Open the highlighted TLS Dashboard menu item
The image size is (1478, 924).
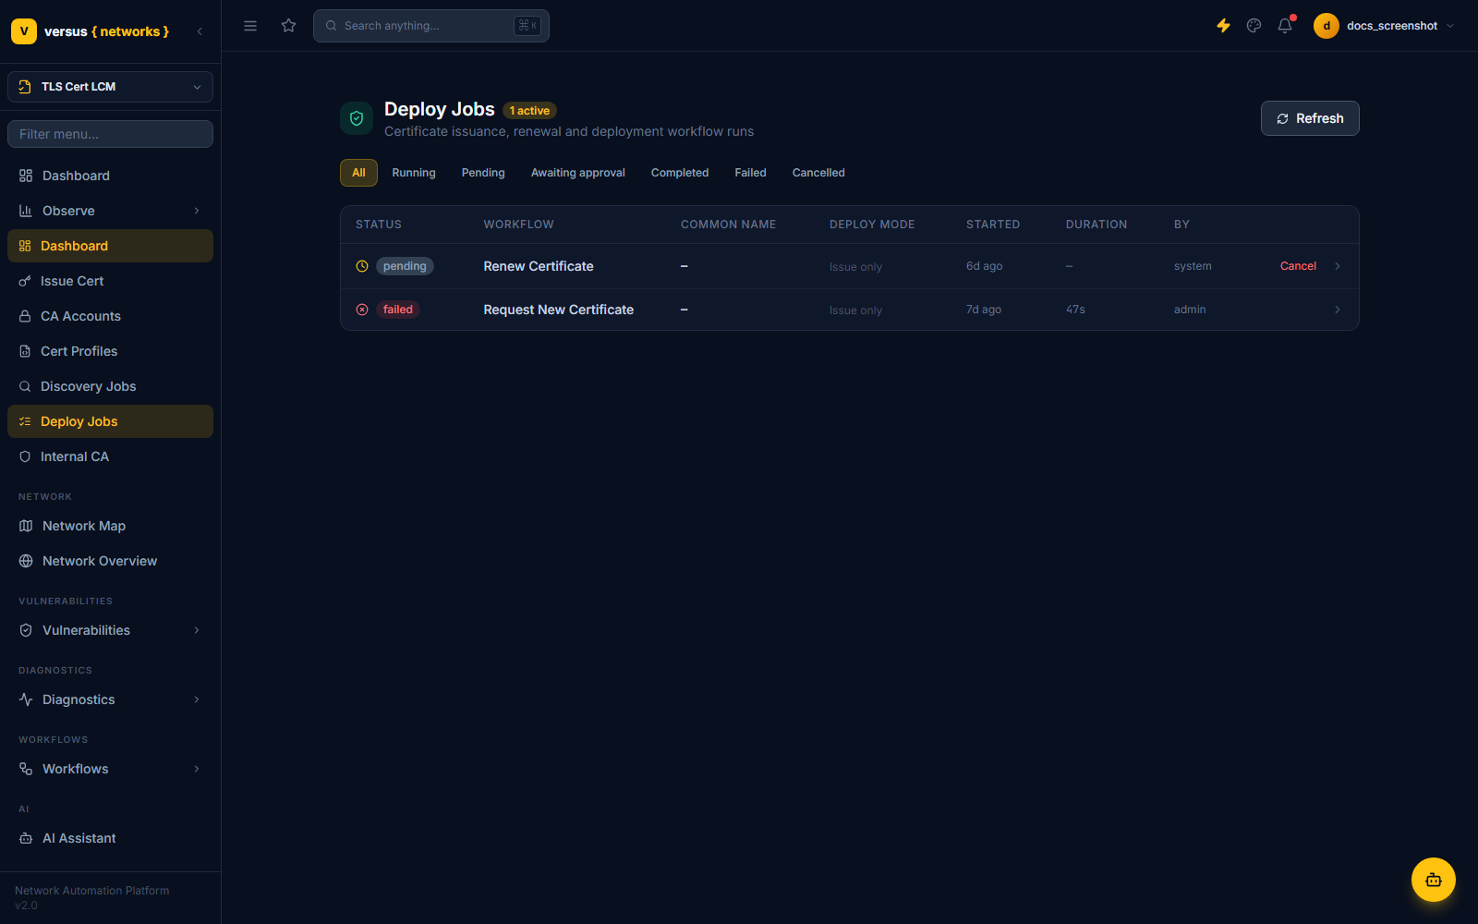(110, 246)
